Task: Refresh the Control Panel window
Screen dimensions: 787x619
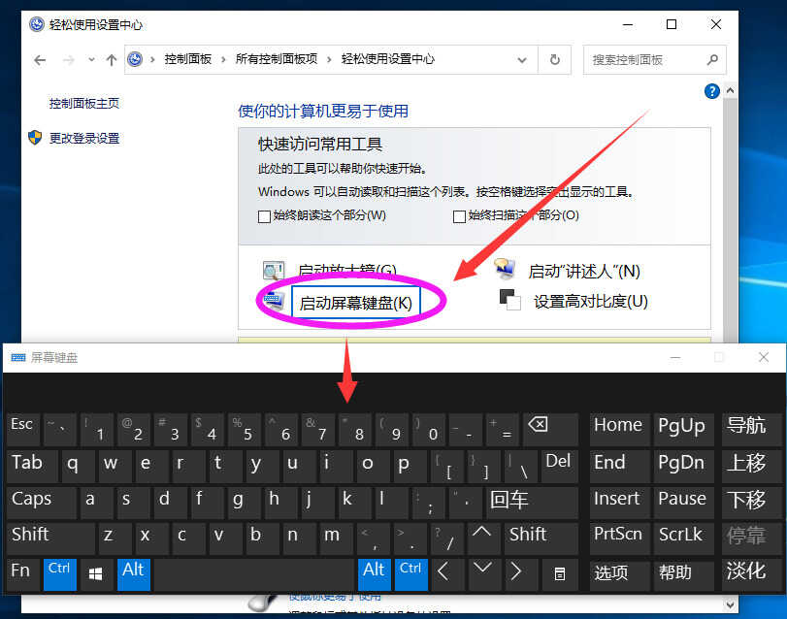Action: 555,60
